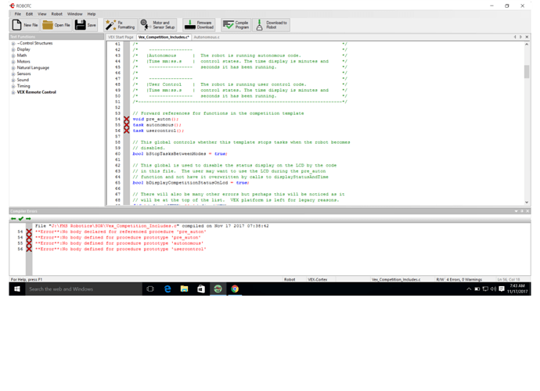Open the Help menu
Viewport: 540px width, 391px height.
point(92,14)
